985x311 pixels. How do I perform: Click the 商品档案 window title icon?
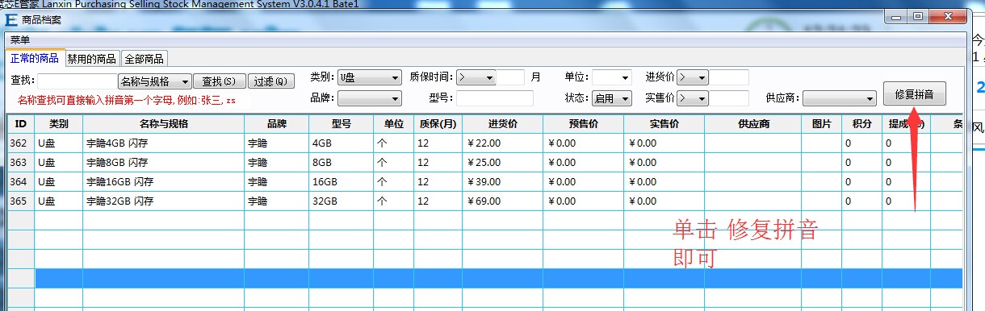pos(12,19)
